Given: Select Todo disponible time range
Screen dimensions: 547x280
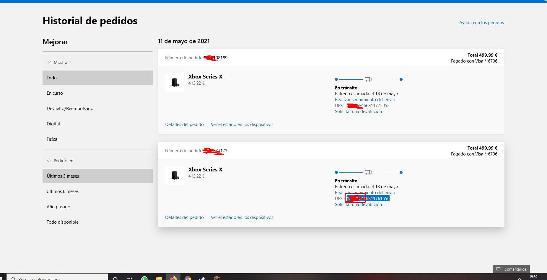Looking at the screenshot, I should pyautogui.click(x=97, y=222).
